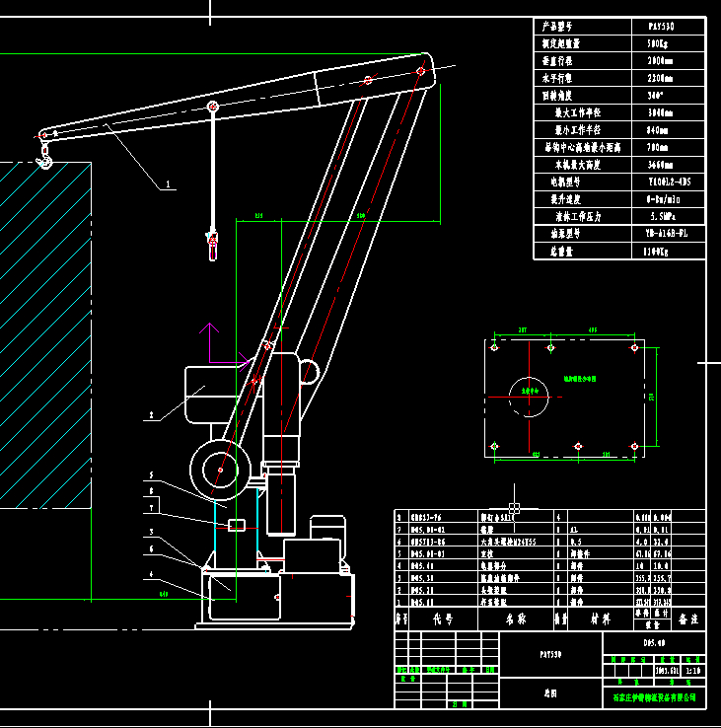This screenshot has height=728, width=721.
Task: Select the large wheel circle on the crane
Action: pos(221,470)
